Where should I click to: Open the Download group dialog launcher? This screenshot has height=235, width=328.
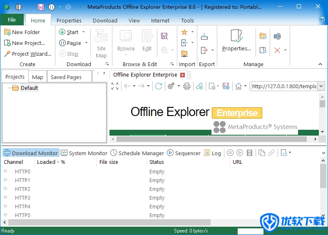(x=107, y=64)
